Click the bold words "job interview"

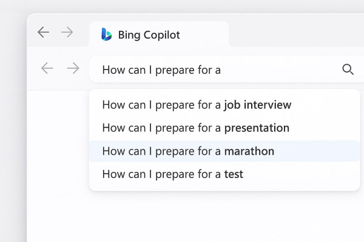pyautogui.click(x=257, y=105)
